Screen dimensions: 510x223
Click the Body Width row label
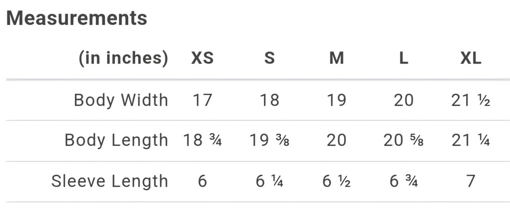[x=121, y=100]
